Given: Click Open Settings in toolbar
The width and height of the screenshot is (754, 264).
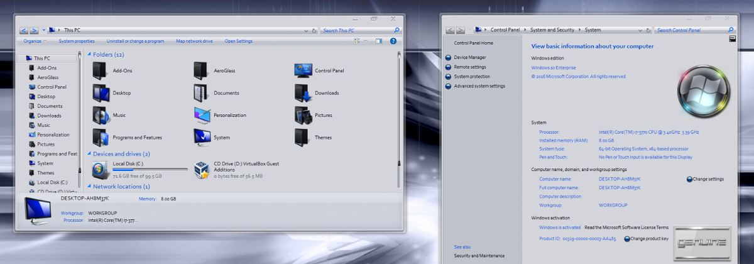Looking at the screenshot, I should click(x=239, y=41).
